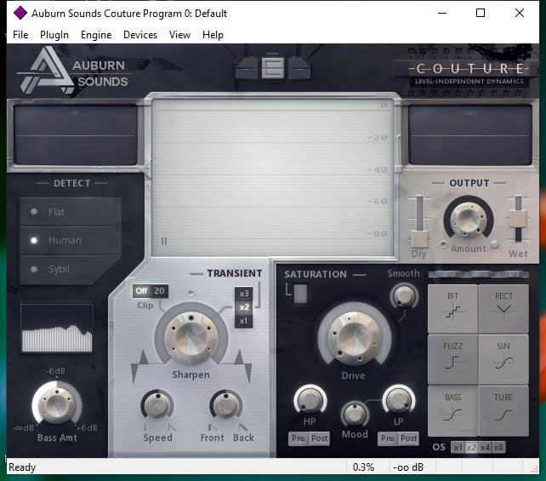The height and width of the screenshot is (481, 546).
Task: Choose the SIN saturation curve
Action: pyautogui.click(x=503, y=358)
